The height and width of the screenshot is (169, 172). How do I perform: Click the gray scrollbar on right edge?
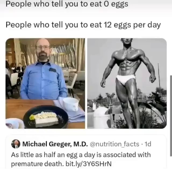(x=171, y=116)
